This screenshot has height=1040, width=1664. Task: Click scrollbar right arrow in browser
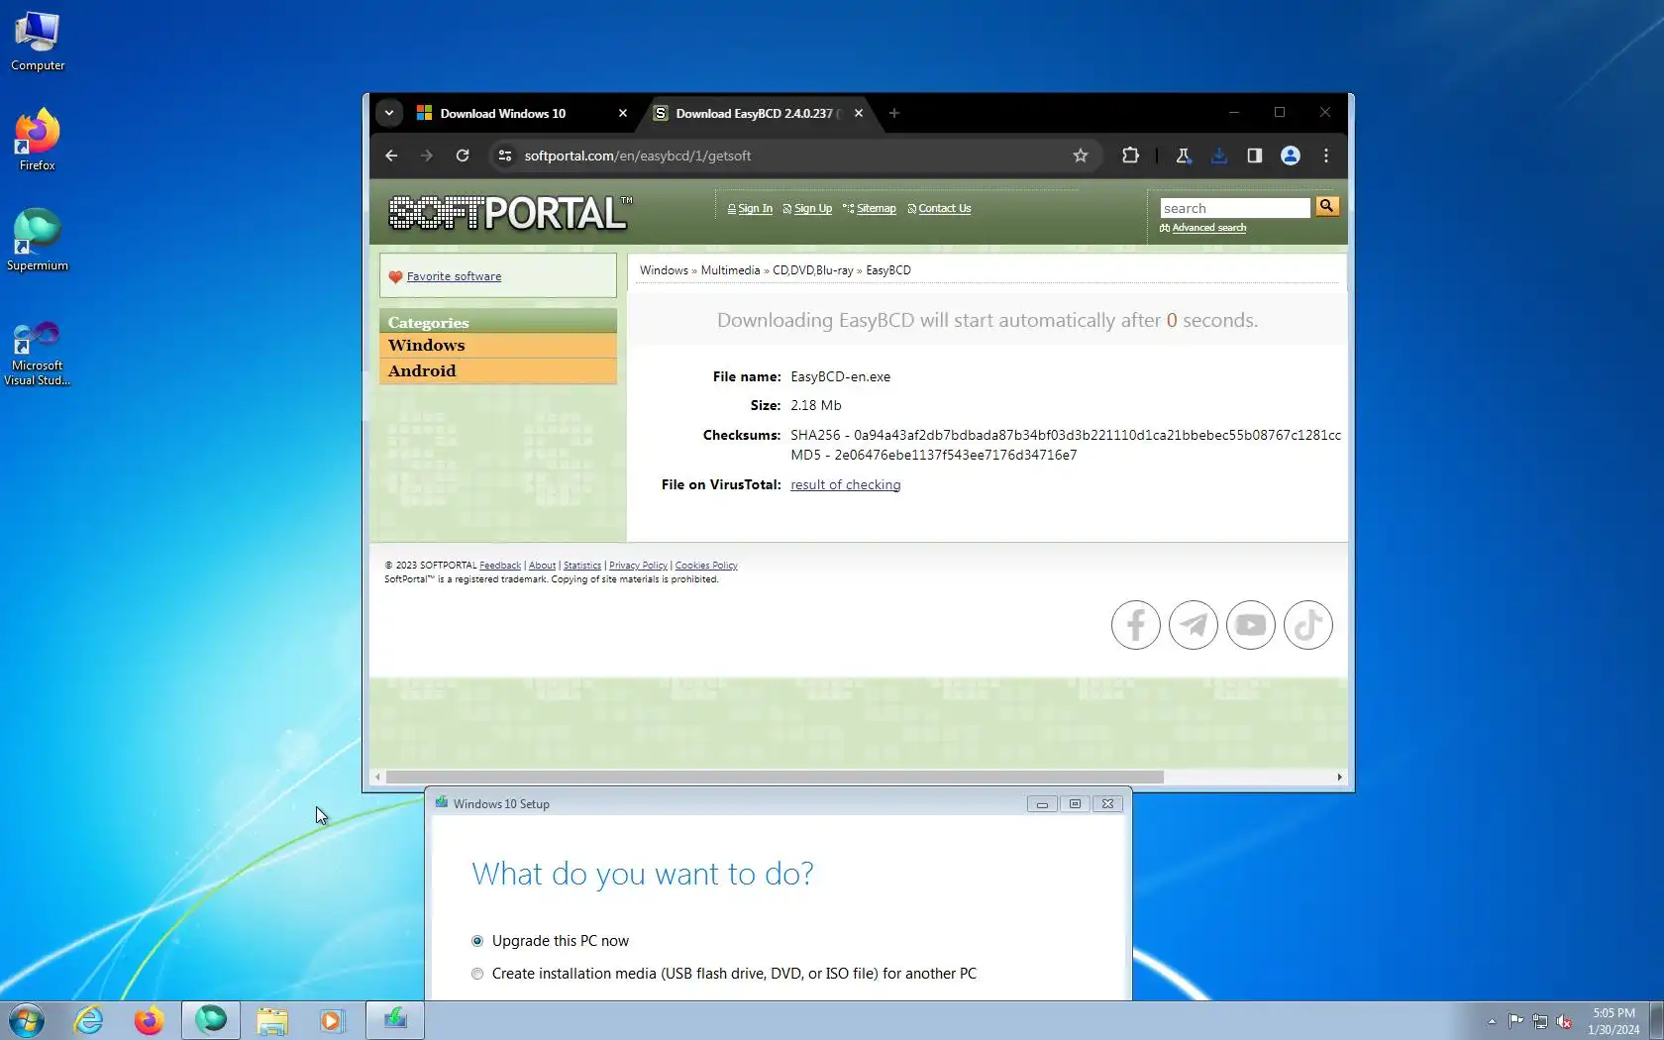click(x=1339, y=778)
